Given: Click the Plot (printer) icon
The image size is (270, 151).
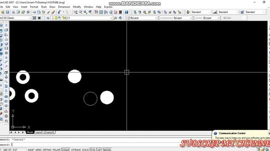Looking at the screenshot, I should pyautogui.click(x=13, y=12).
